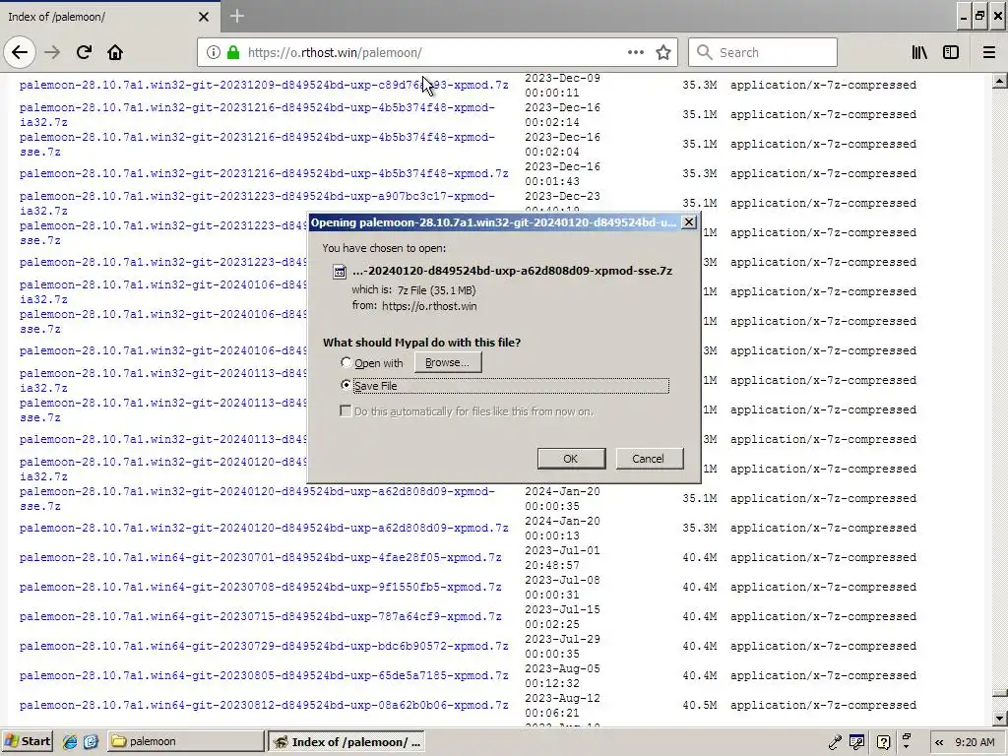Click 'from: https://o.rthost.win' text in dialog
Viewport: 1008px width, 756px height.
click(x=414, y=306)
